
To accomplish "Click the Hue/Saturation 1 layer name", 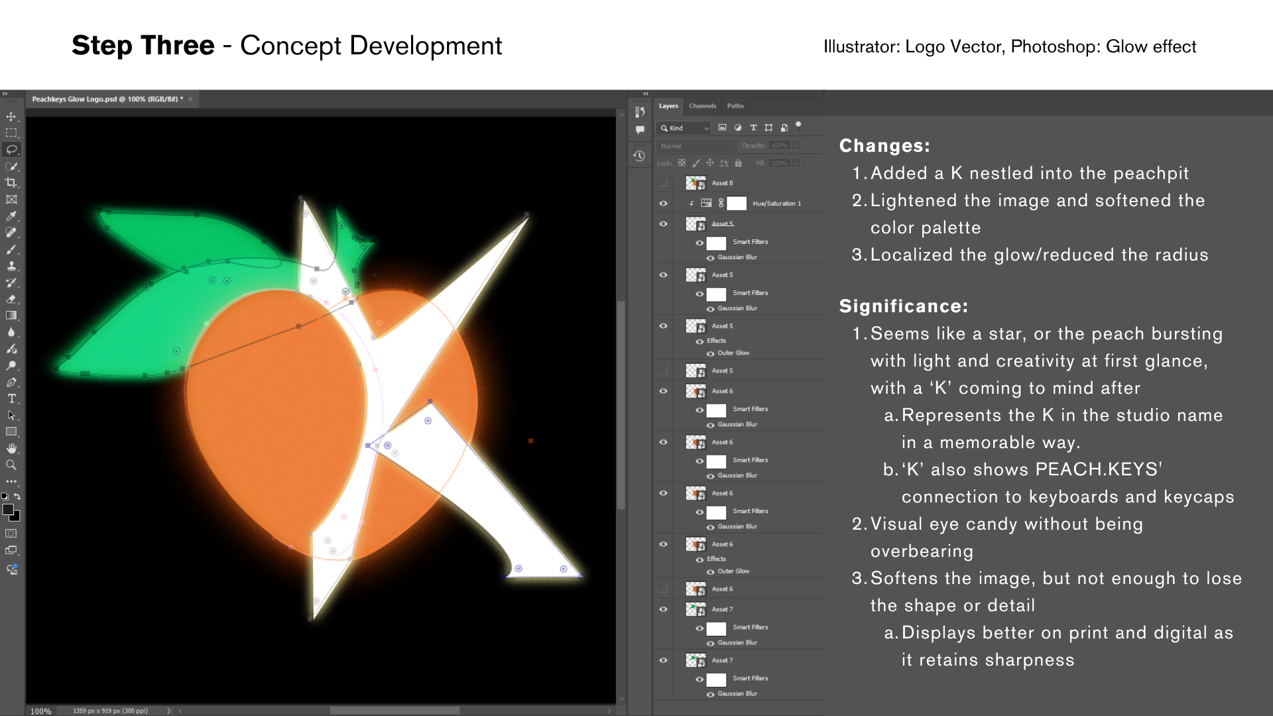I will coord(776,204).
